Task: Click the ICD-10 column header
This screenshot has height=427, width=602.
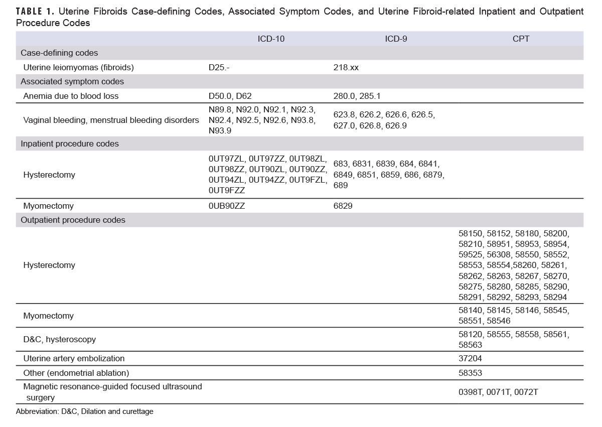Action: point(269,38)
